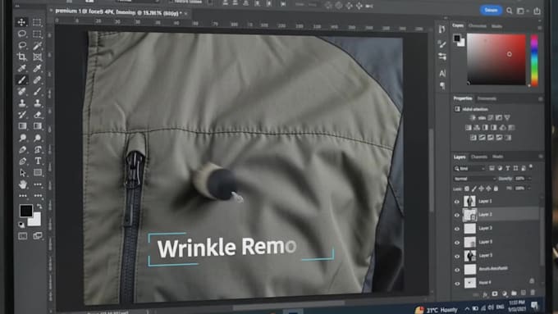Open the Adjustments sliders dock icon
Image resolution: width=558 pixels, height=314 pixels.
(442, 57)
